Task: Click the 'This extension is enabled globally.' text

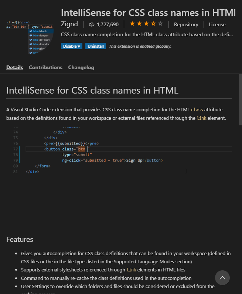Action: (x=140, y=46)
